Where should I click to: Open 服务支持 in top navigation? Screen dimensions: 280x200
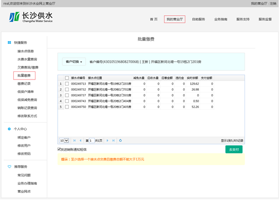243,19
